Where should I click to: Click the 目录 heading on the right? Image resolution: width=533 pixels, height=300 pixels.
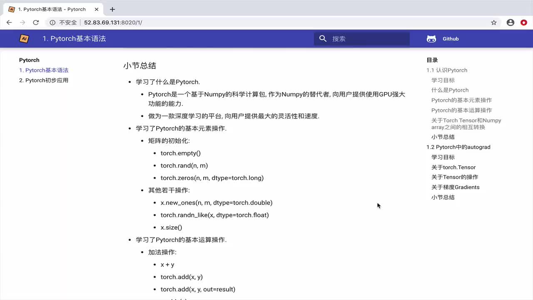point(432,60)
